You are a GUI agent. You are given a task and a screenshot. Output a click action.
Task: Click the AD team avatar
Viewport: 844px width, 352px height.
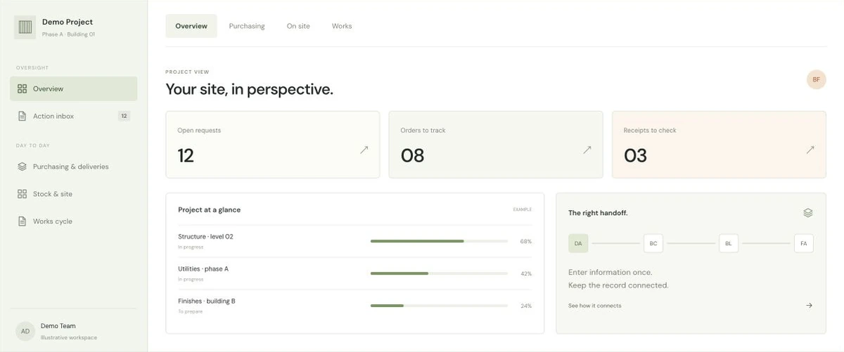pyautogui.click(x=25, y=331)
